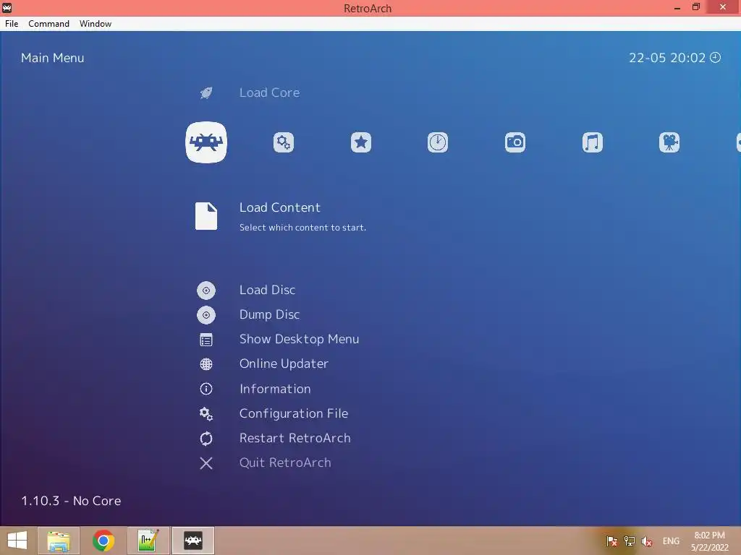Open the File menu
741x555 pixels.
[12, 24]
